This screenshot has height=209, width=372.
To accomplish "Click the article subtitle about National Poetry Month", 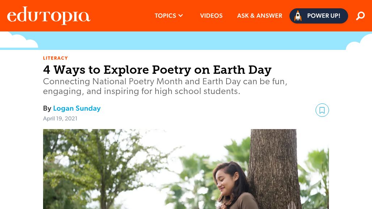I will pyautogui.click(x=165, y=86).
